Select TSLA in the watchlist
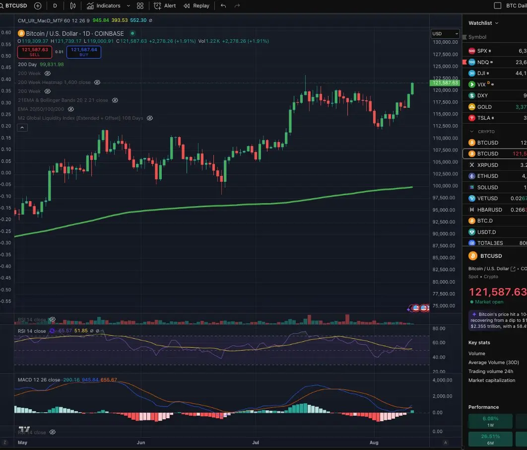The image size is (527, 450). 495,118
